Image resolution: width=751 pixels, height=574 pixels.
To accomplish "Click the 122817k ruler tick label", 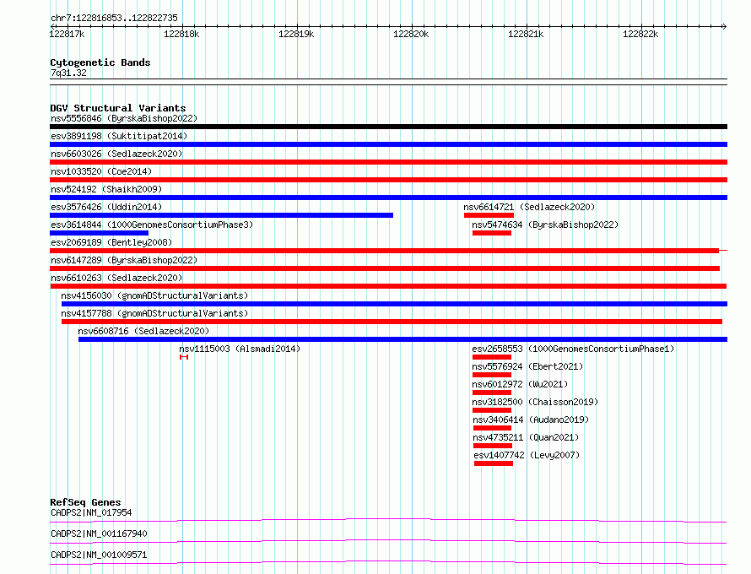I will pyautogui.click(x=67, y=34).
